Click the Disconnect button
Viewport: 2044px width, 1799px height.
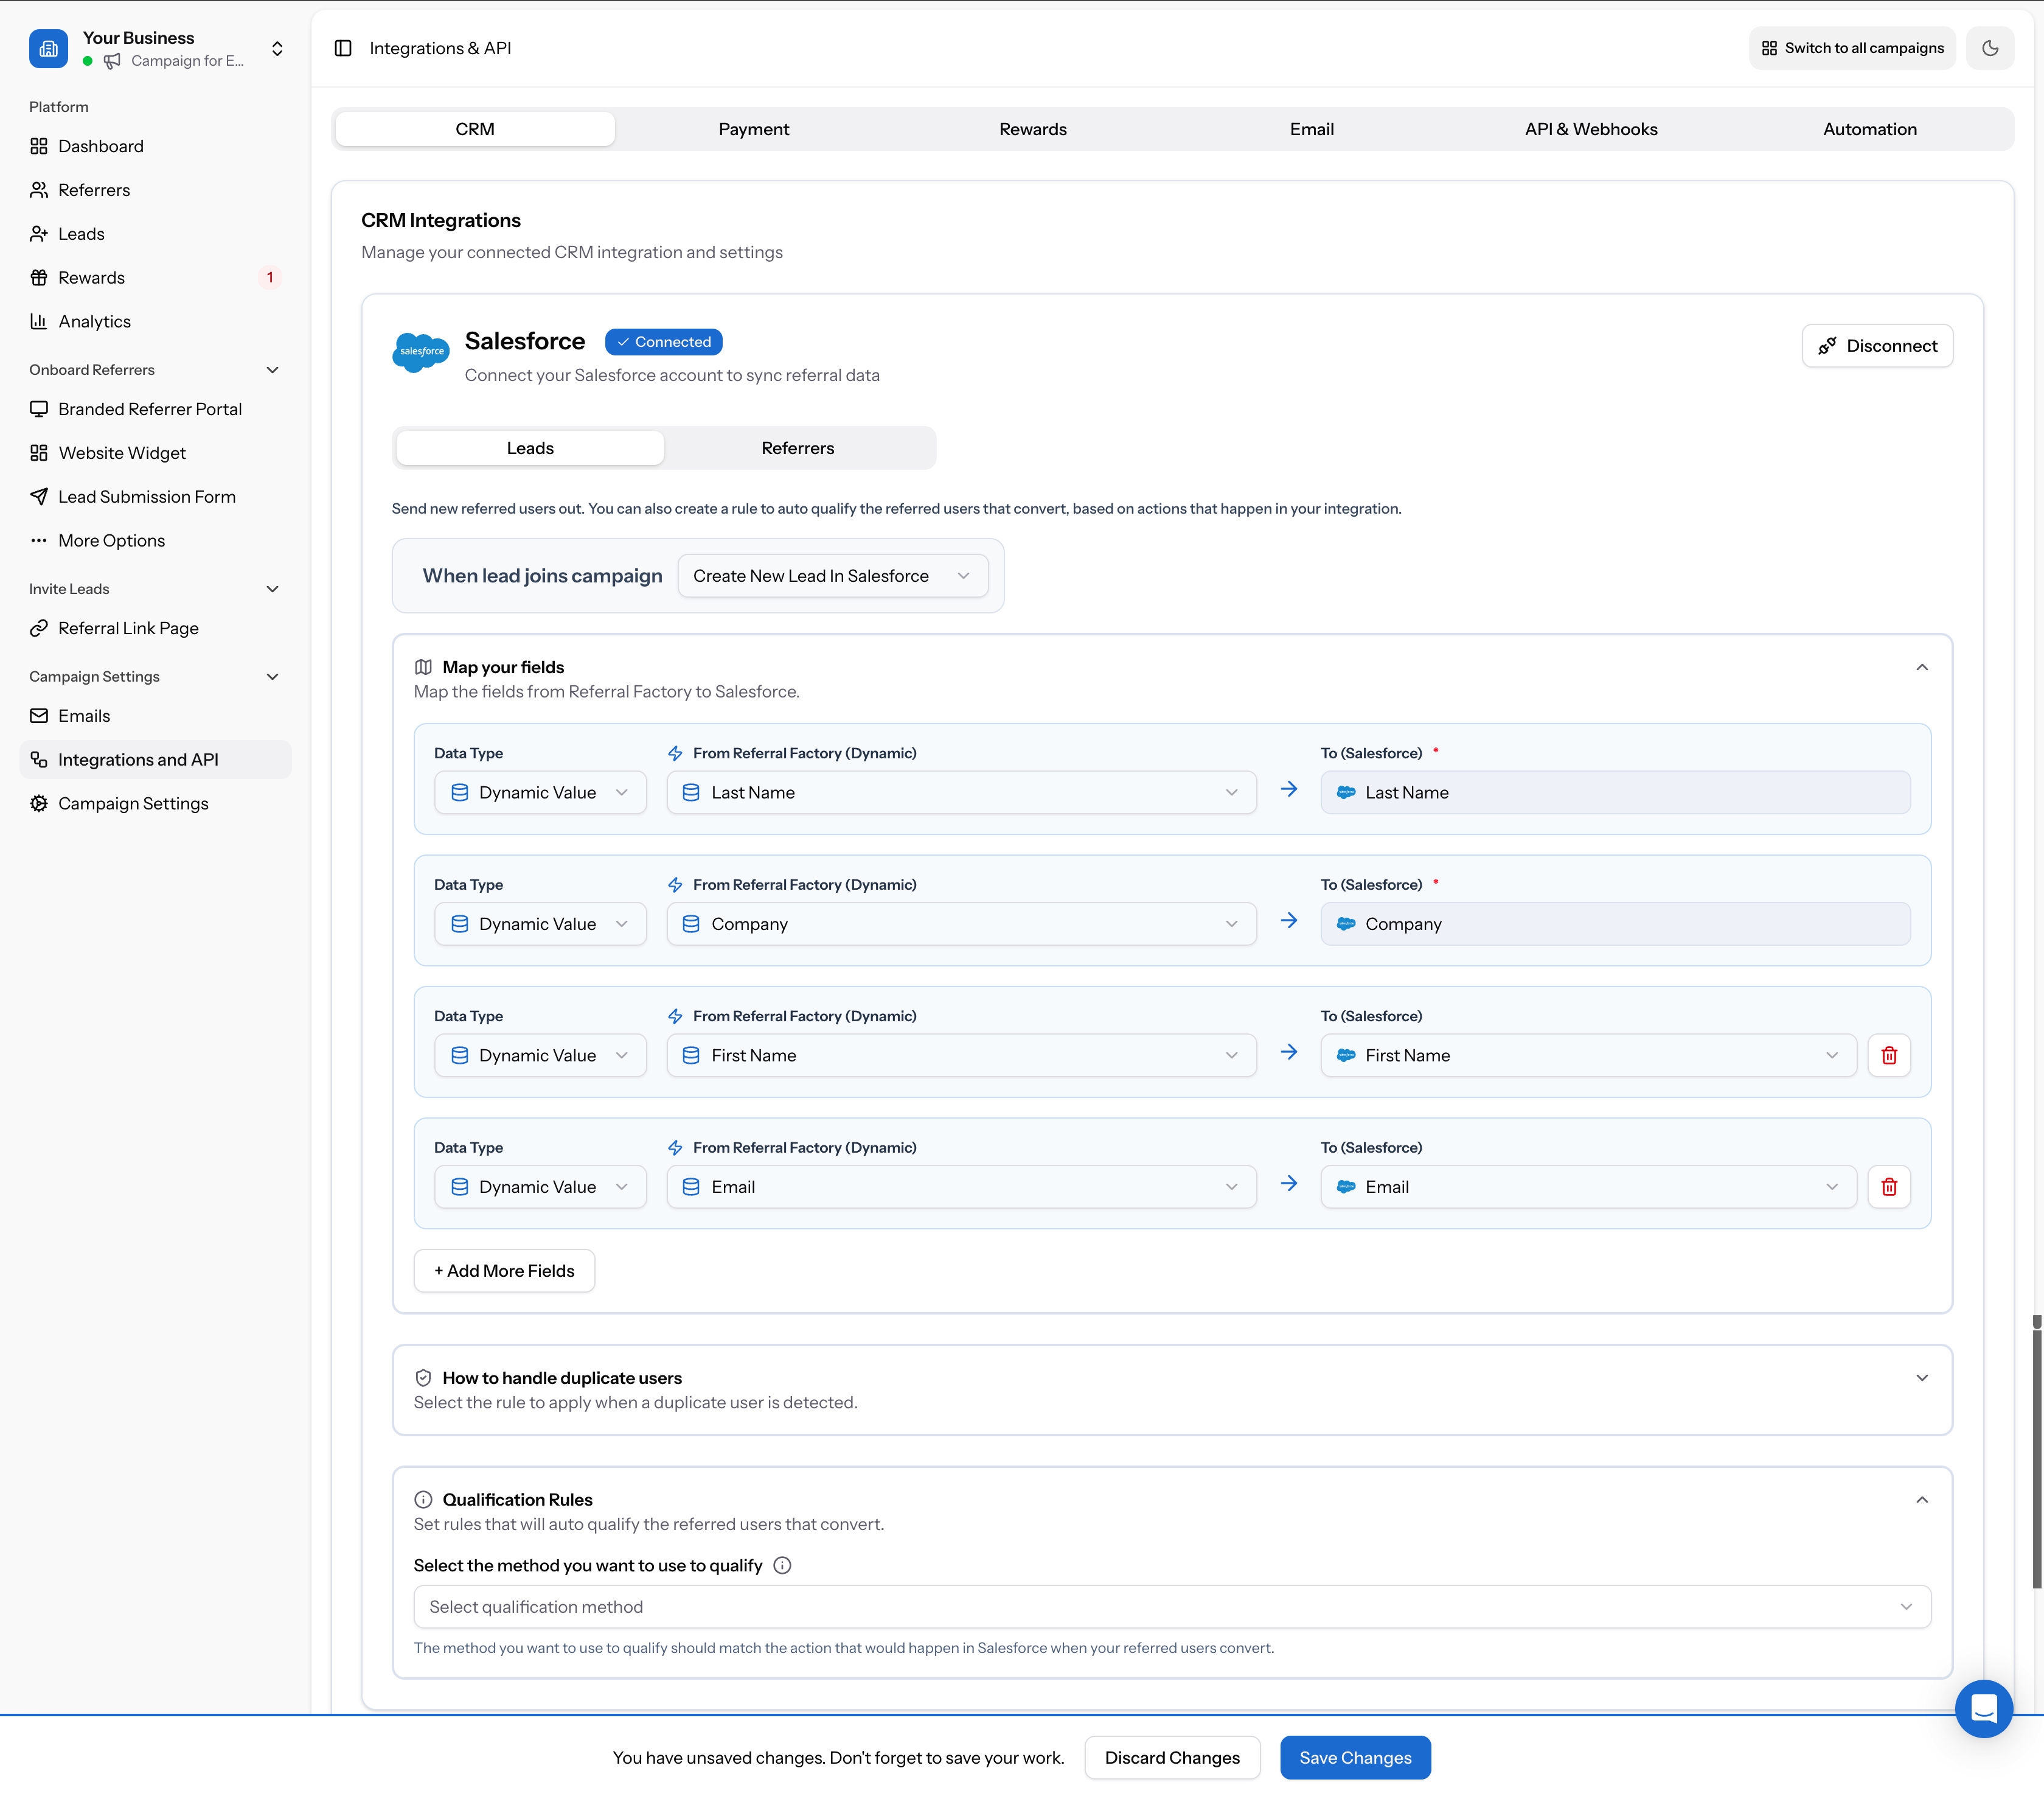click(1877, 345)
